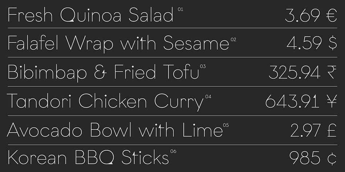Click the cent currency symbol
The image size is (345, 172).
tap(332, 158)
